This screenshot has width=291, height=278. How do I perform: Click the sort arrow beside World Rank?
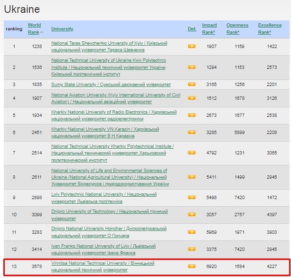pos(42,32)
